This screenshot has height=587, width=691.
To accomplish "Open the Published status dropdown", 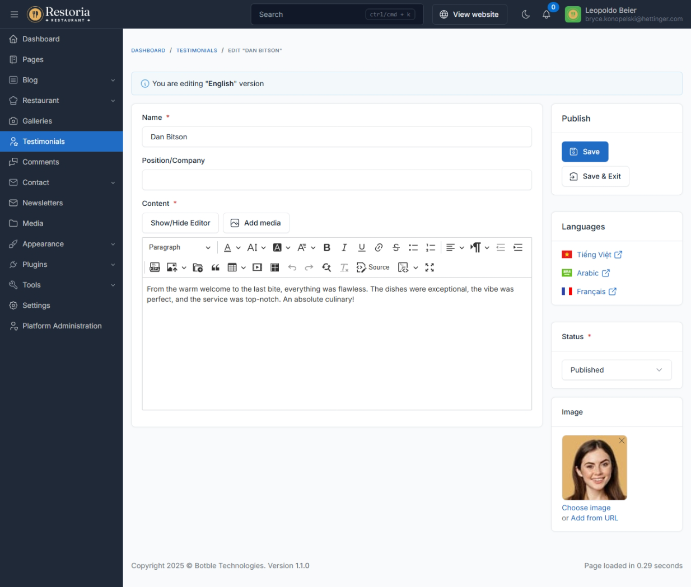I will [x=616, y=370].
